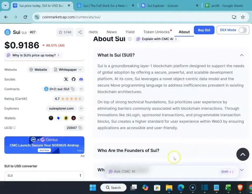Click the Ask CMC AI input box
The width and height of the screenshot is (252, 194).
(x=171, y=172)
